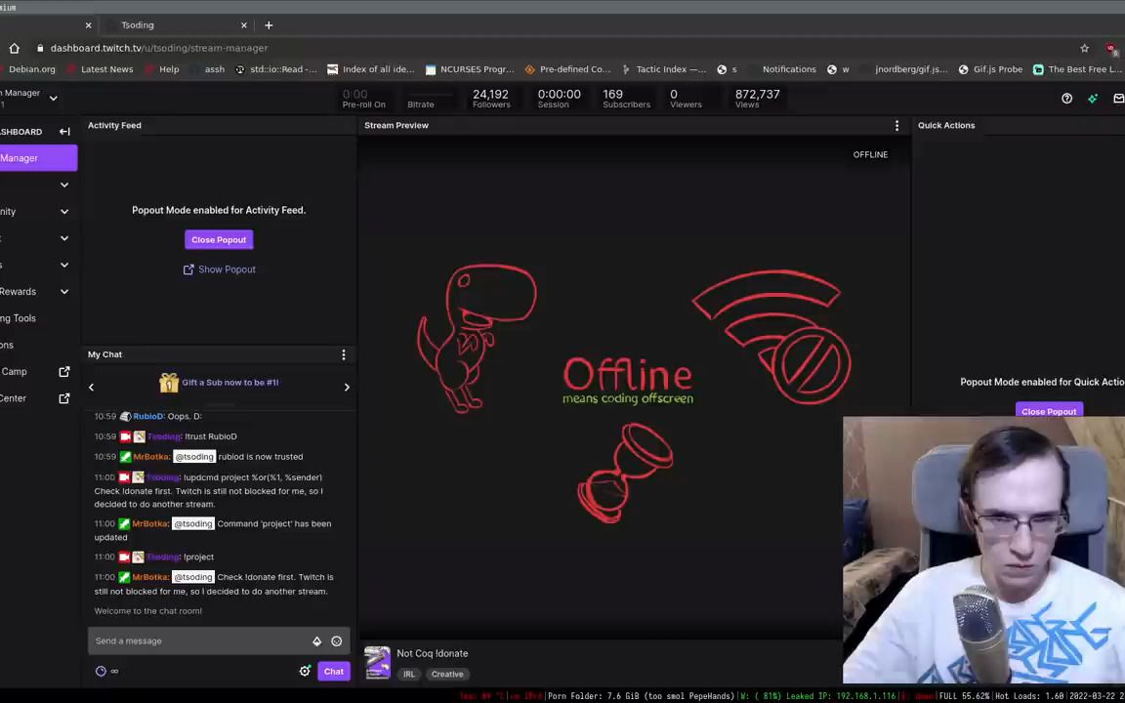Open the Bits diamond icon beside chat input
Image resolution: width=1125 pixels, height=703 pixels.
tap(316, 641)
